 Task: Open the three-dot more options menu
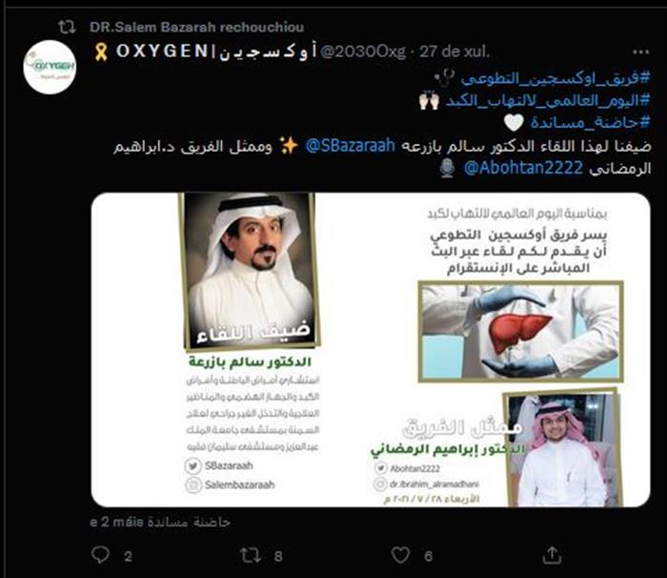(x=641, y=52)
